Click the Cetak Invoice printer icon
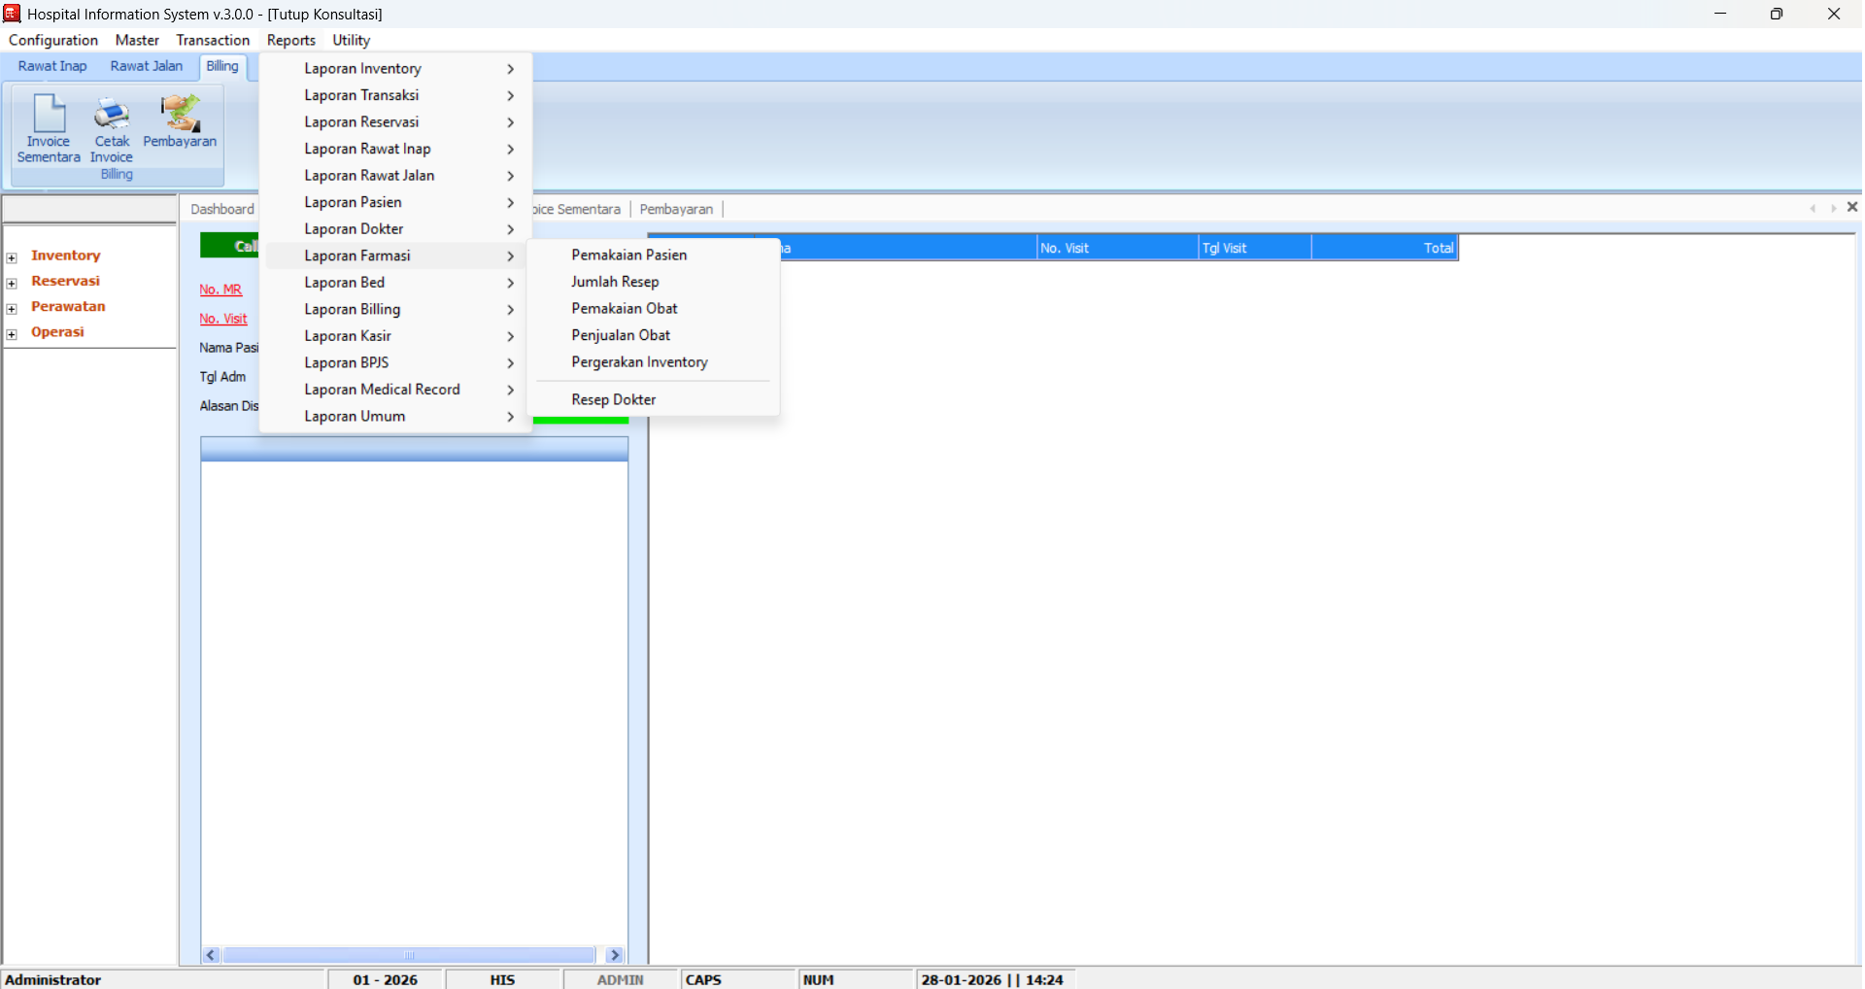This screenshot has height=989, width=1865. pyautogui.click(x=112, y=115)
